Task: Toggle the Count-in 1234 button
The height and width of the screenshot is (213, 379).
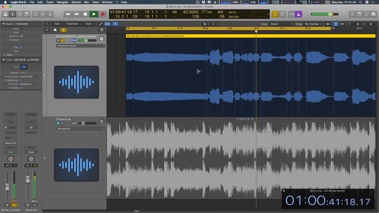Action: [x=291, y=14]
